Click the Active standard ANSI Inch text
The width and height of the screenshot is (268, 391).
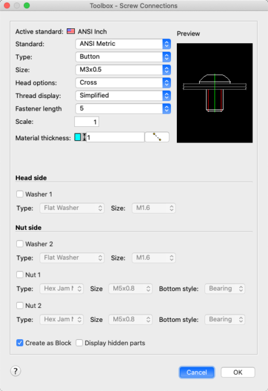click(x=92, y=31)
